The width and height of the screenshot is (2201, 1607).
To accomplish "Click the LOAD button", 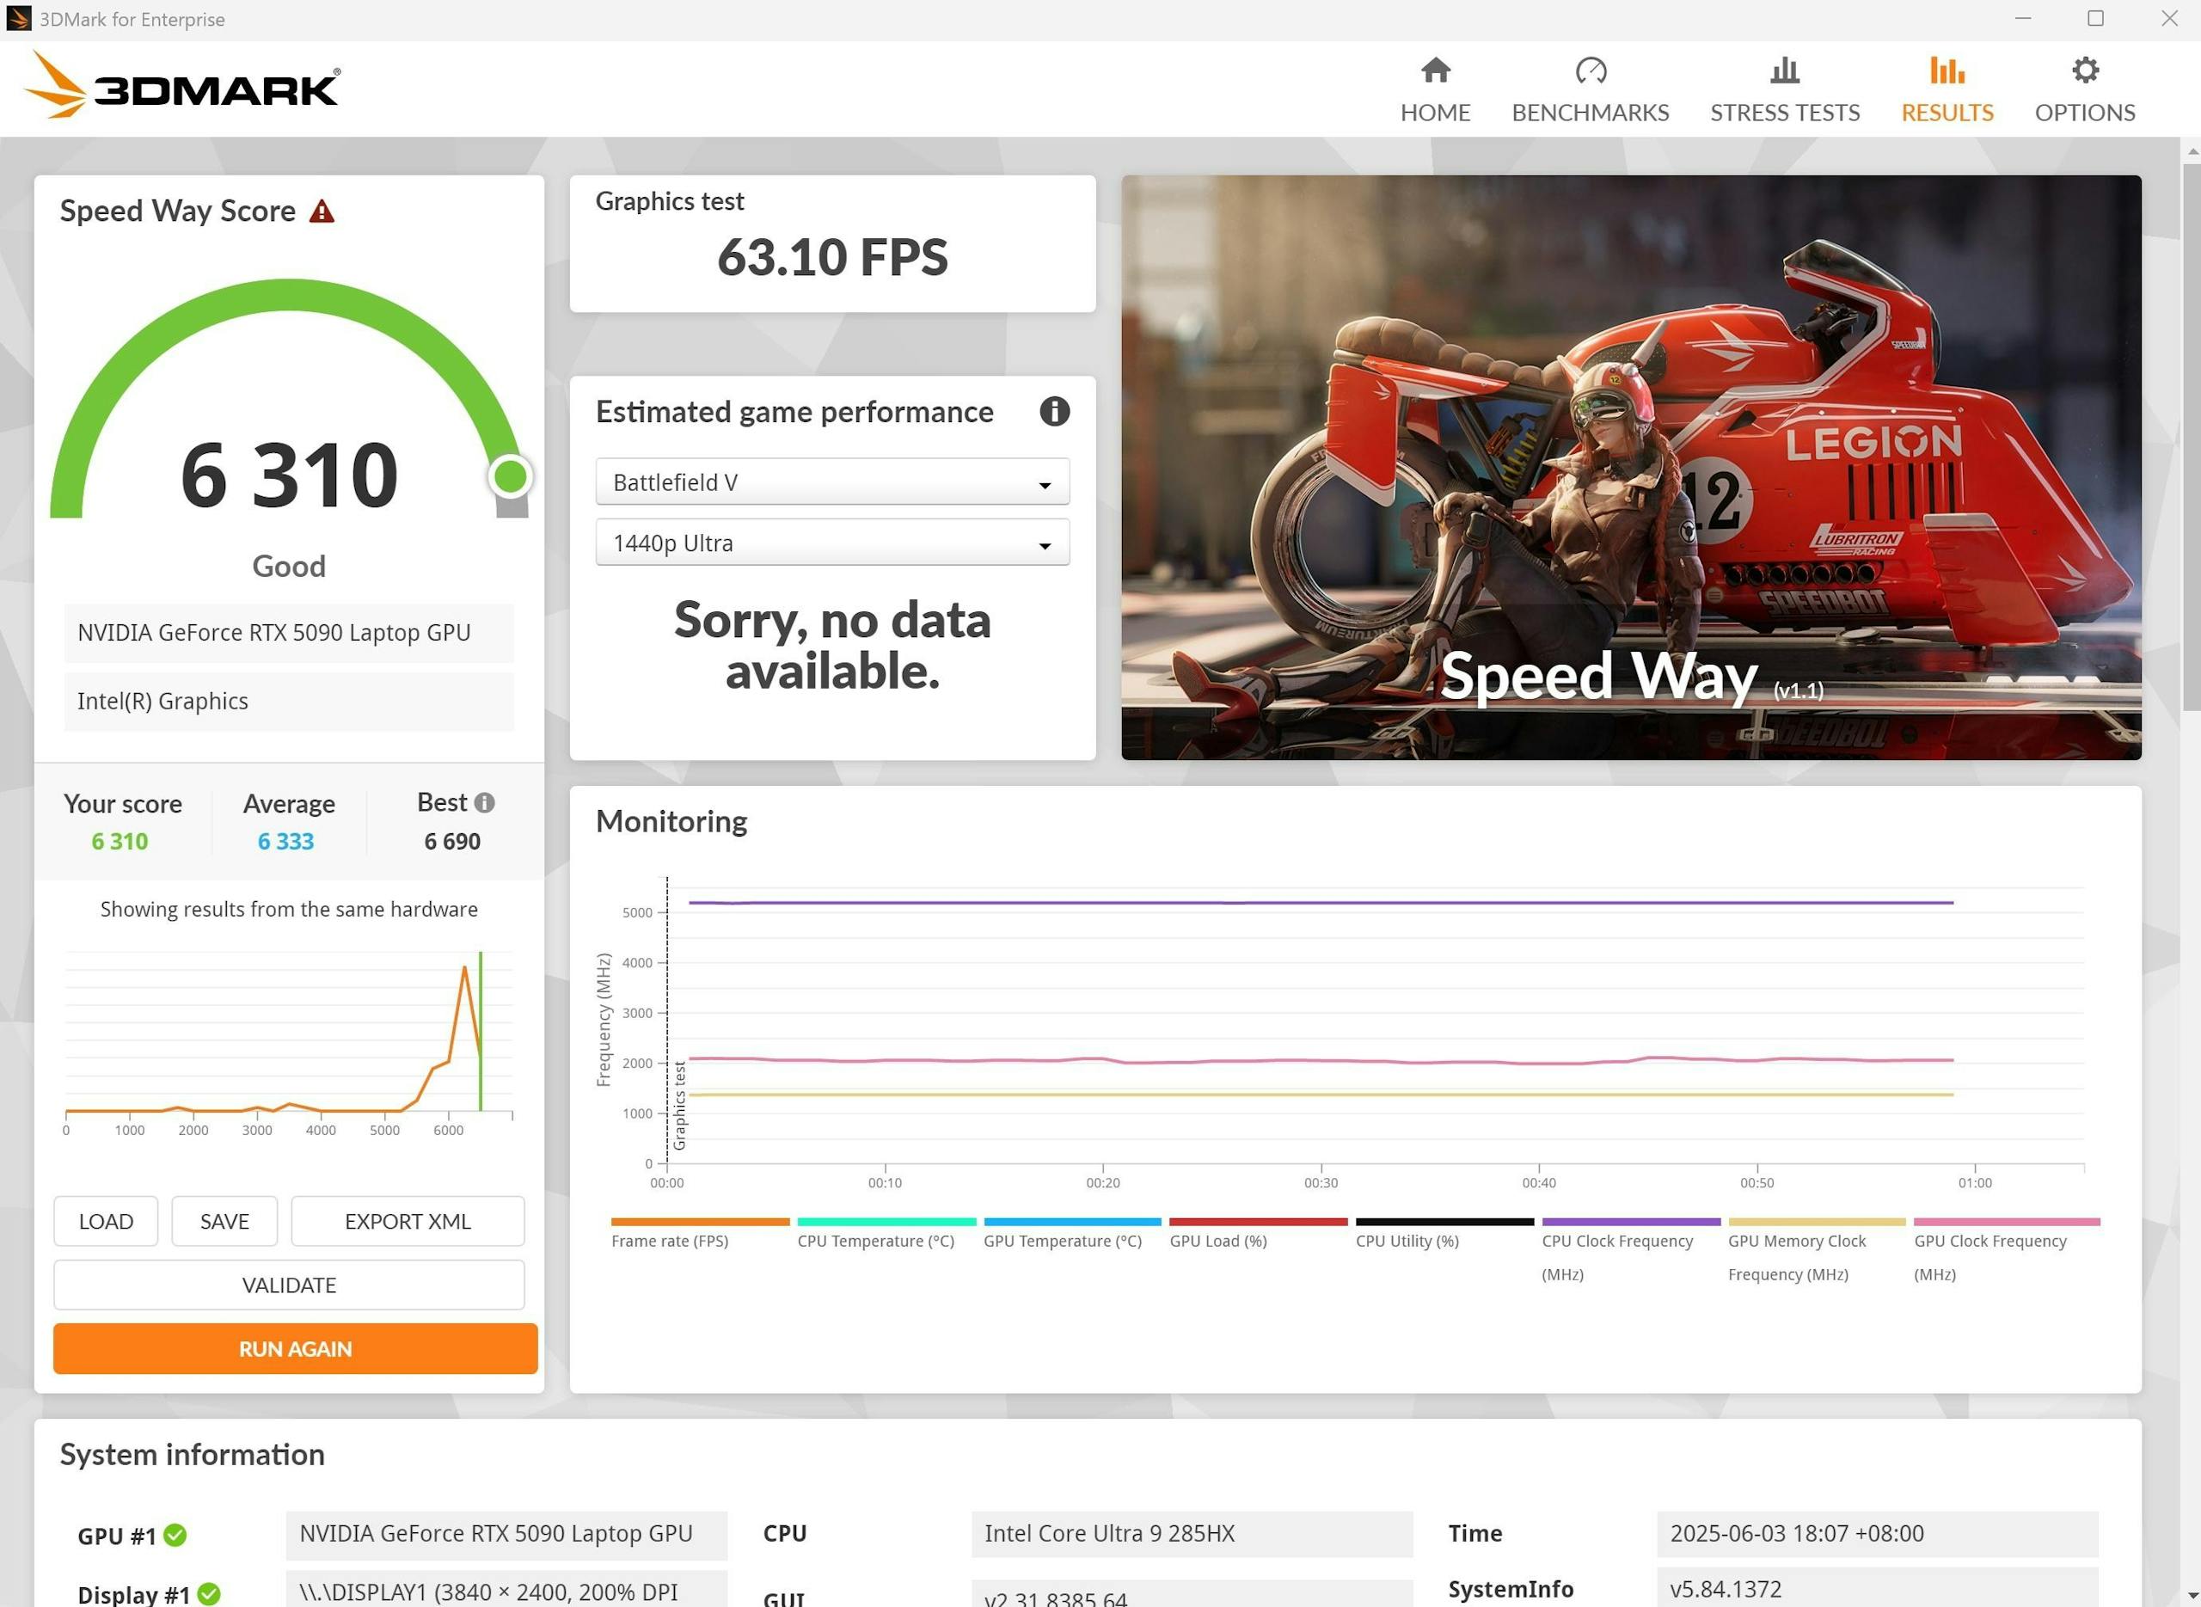I will point(106,1221).
